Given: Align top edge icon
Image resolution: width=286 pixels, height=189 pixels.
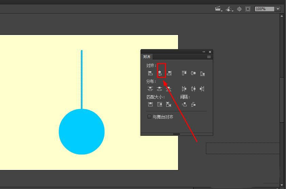Looking at the screenshot, I should [184, 73].
